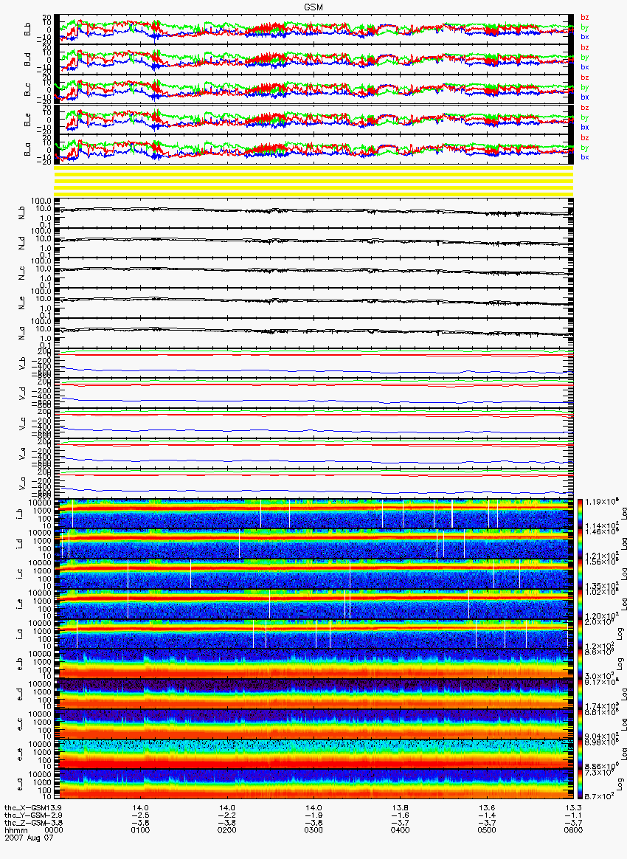This screenshot has height=859, width=627.
Task: Select the B_c axis label
Action: [x=27, y=89]
